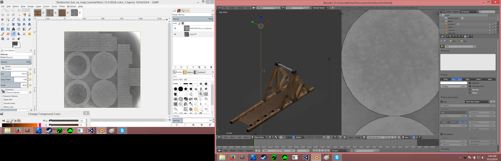Select the Paintbrush tool in GIMP toolbox

(x=3, y=34)
